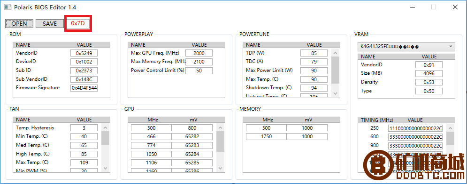Open the VRAM memory chip dropdown
The width and height of the screenshot is (467, 184).
point(406,47)
